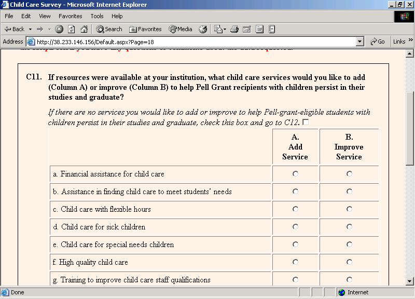The height and width of the screenshot is (299, 415).
Task: Click the Discuss toolbar icon
Action: click(259, 29)
